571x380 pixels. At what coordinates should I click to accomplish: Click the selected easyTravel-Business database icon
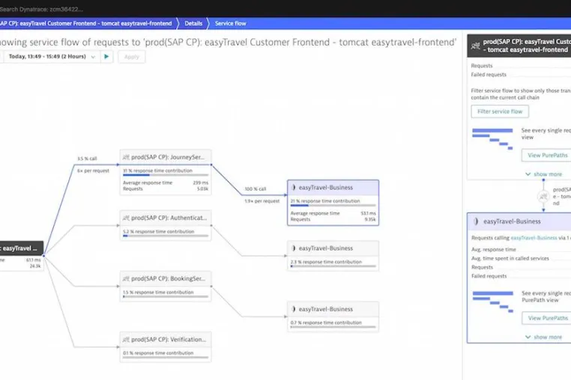(294, 188)
